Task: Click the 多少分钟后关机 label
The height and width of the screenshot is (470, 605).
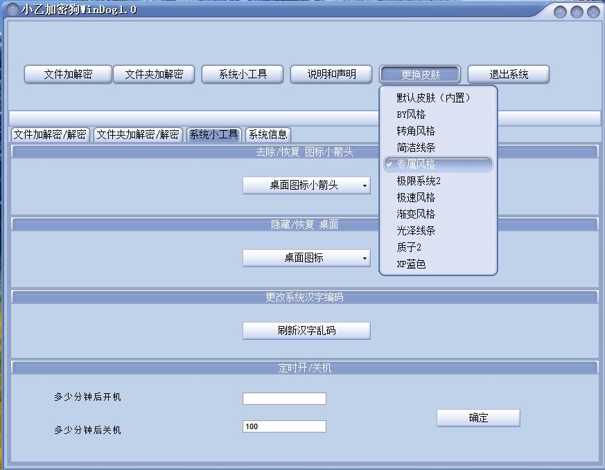Action: [x=87, y=430]
